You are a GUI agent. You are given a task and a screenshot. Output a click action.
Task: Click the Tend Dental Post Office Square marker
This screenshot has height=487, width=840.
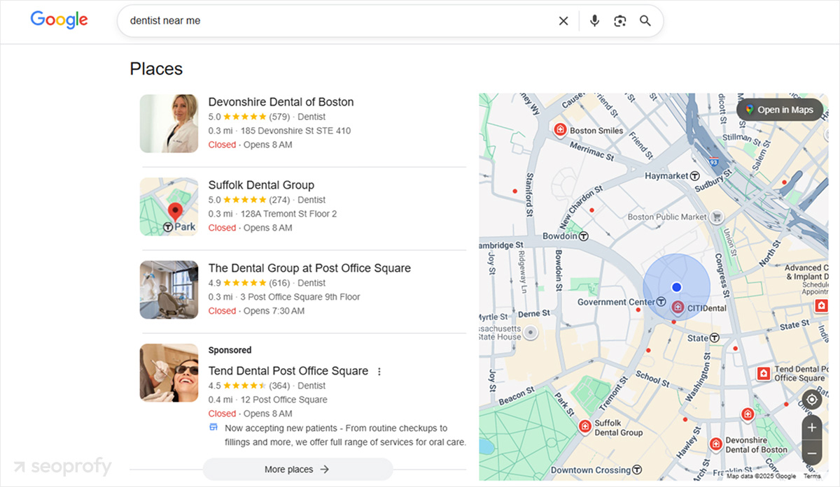pos(762,375)
